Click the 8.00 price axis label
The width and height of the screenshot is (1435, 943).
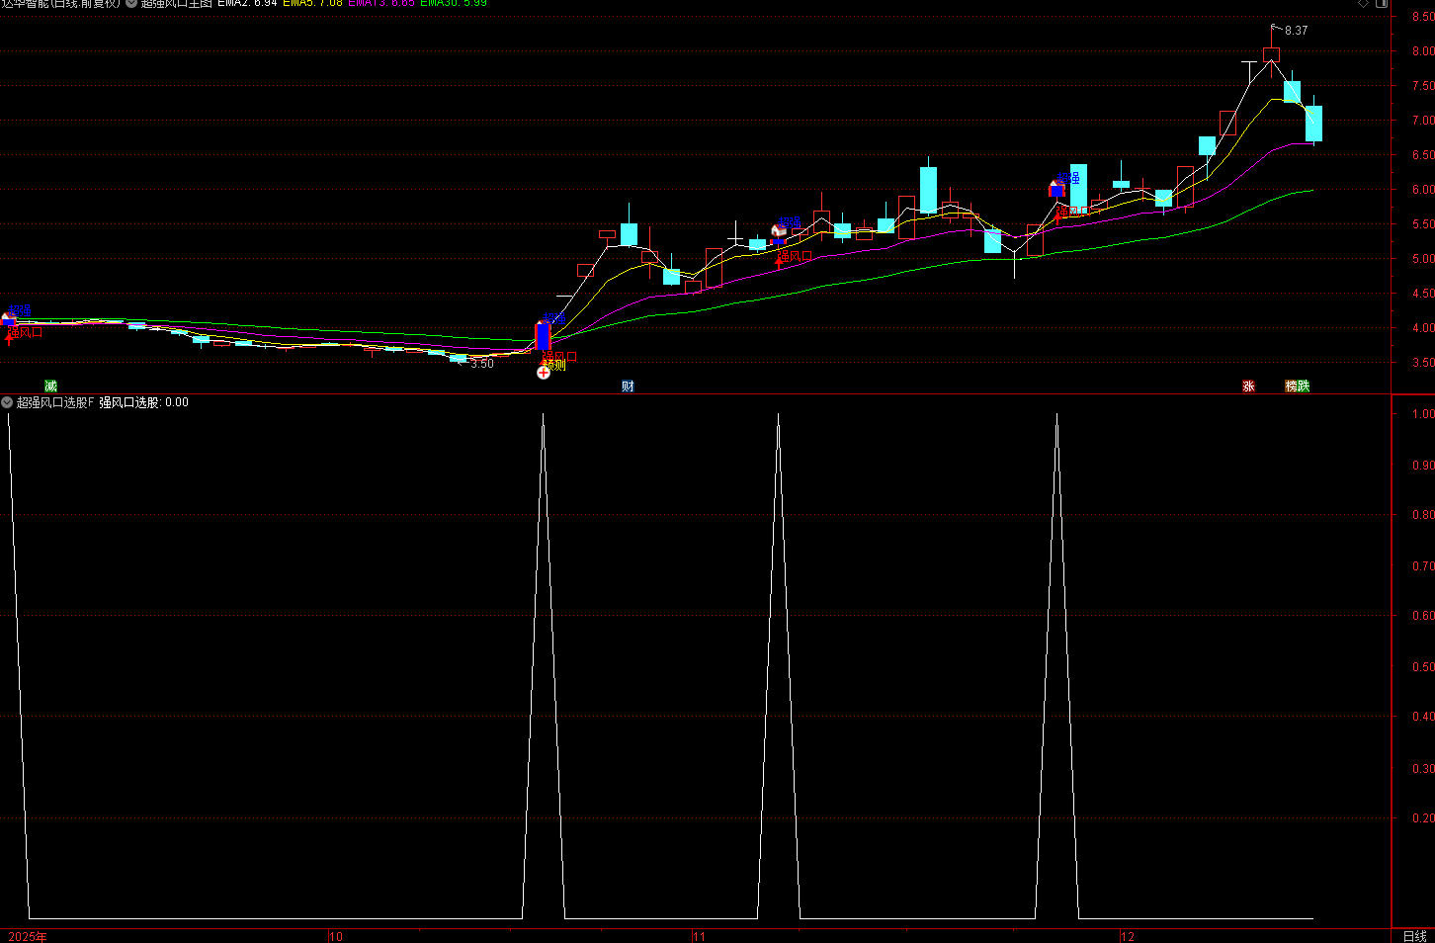[1422, 51]
